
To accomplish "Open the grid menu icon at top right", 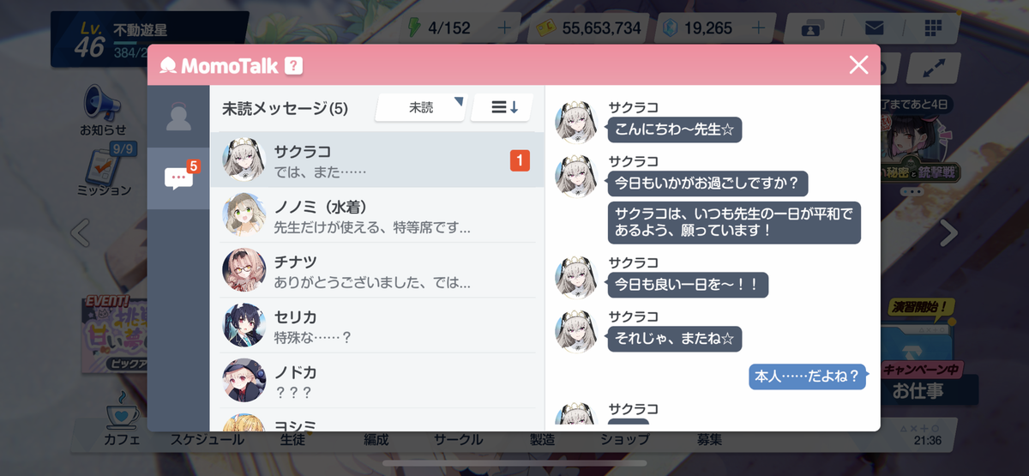I will coord(933,28).
